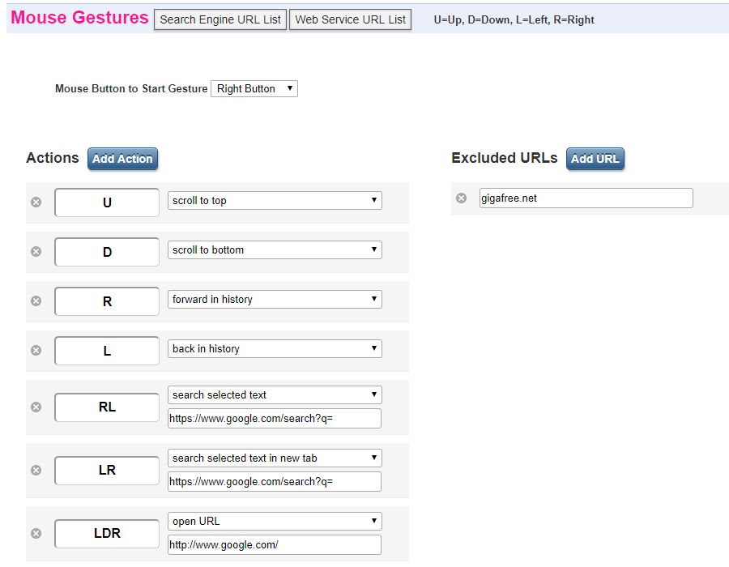Click the Add URL button

tap(595, 159)
